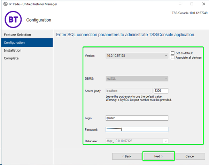The height and width of the screenshot is (165, 209).
Task: Click the port field containing 3306
Action: (x=161, y=91)
